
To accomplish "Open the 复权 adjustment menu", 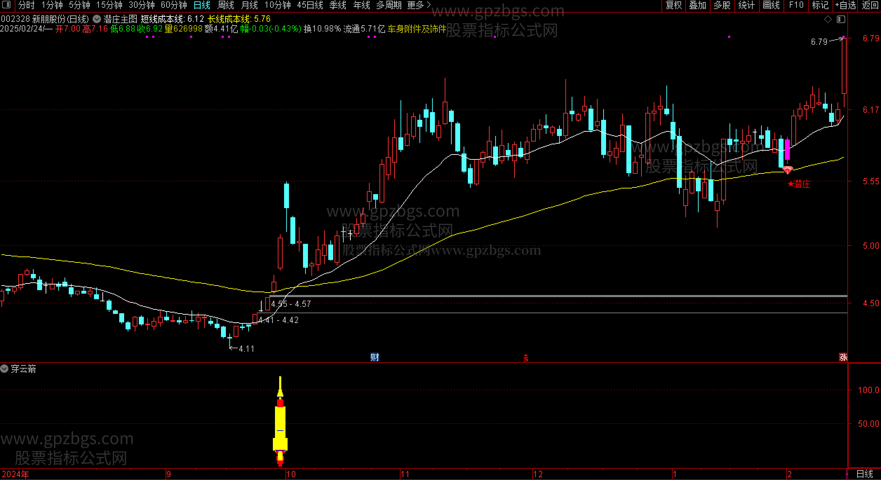I will [674, 5].
